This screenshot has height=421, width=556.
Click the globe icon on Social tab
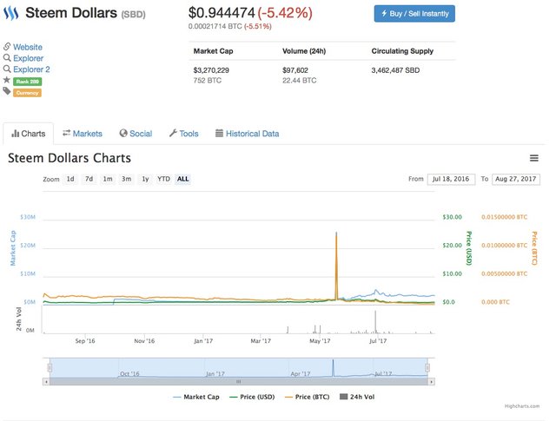click(123, 134)
